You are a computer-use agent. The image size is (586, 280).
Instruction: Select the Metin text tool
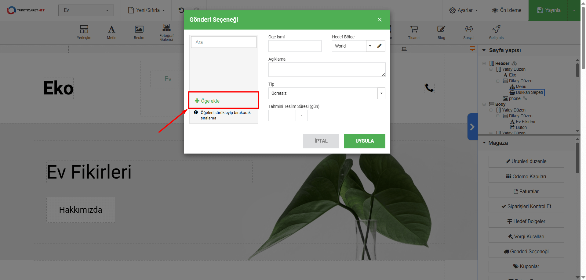coord(111,32)
